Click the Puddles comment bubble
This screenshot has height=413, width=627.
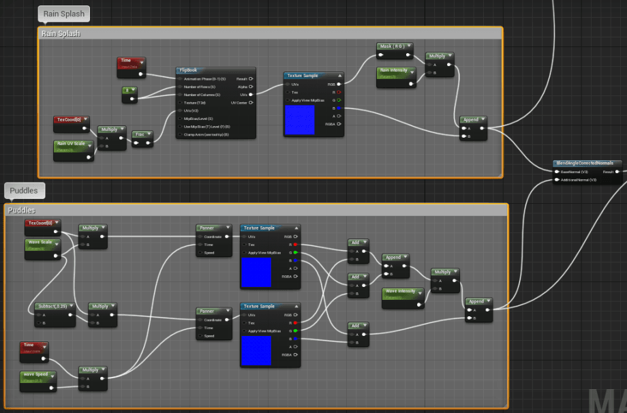coord(25,191)
